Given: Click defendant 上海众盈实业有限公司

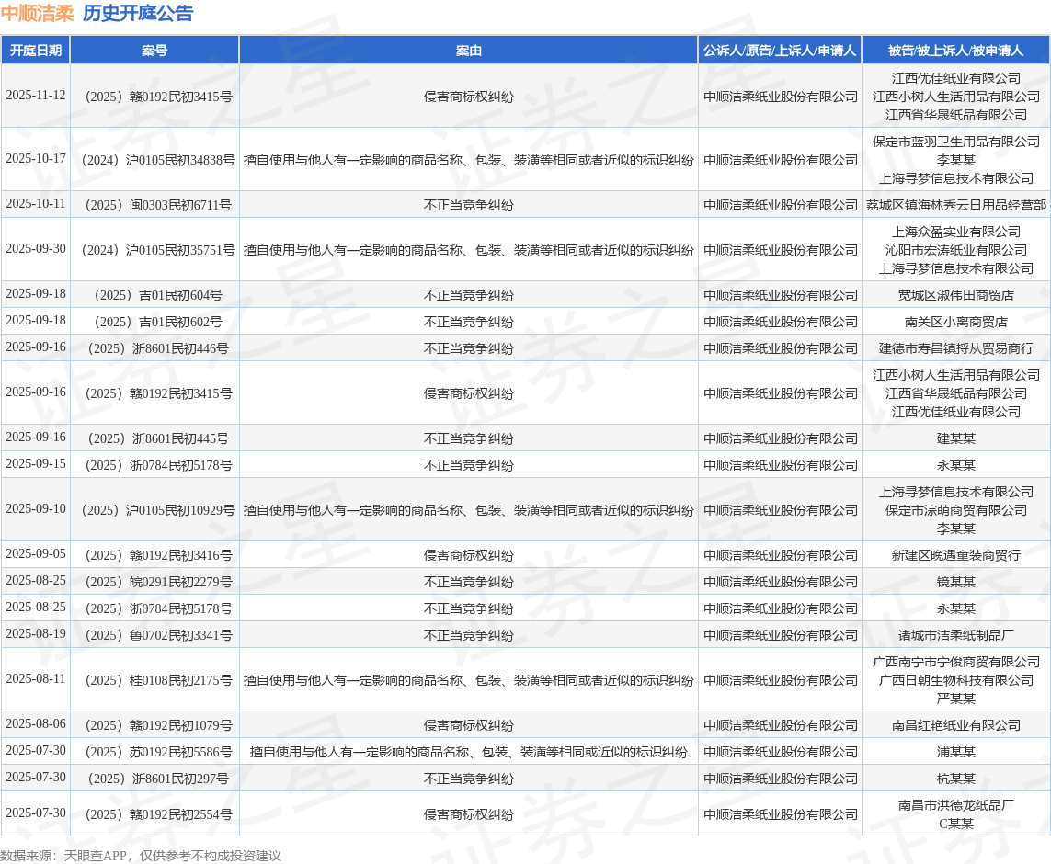Looking at the screenshot, I should [955, 232].
